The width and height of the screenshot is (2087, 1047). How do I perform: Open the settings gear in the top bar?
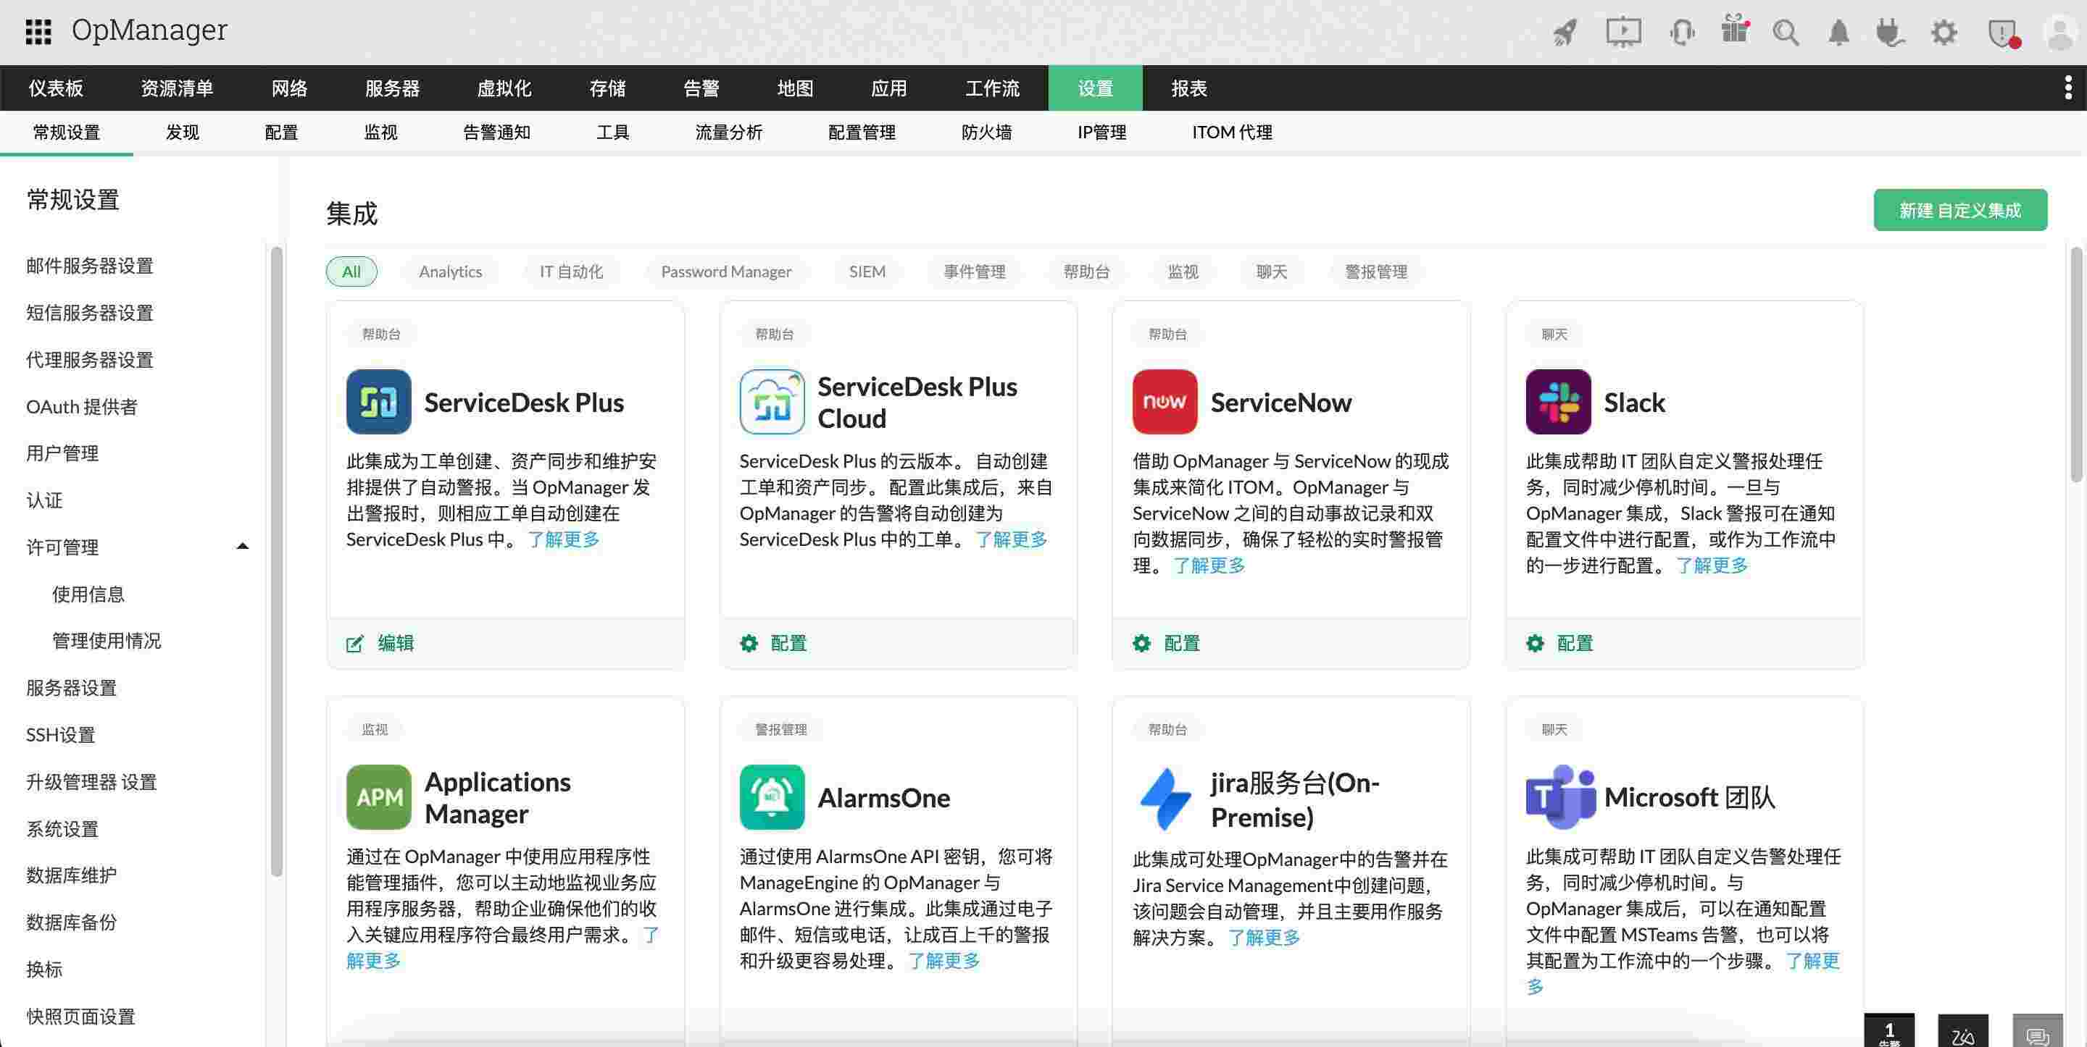(x=1944, y=33)
